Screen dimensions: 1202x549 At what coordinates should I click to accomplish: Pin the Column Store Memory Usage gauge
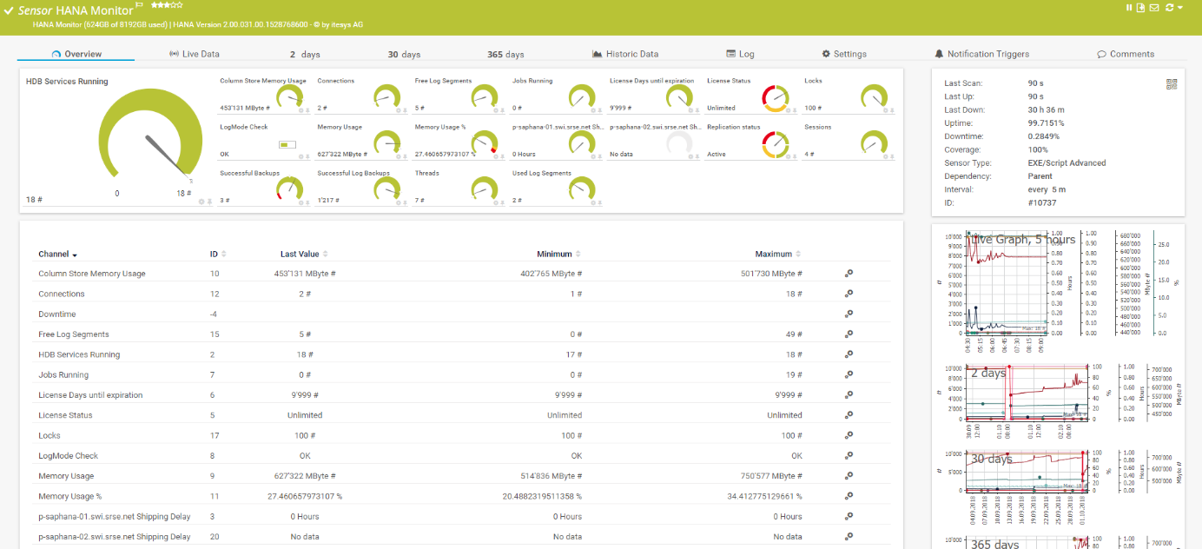(307, 111)
